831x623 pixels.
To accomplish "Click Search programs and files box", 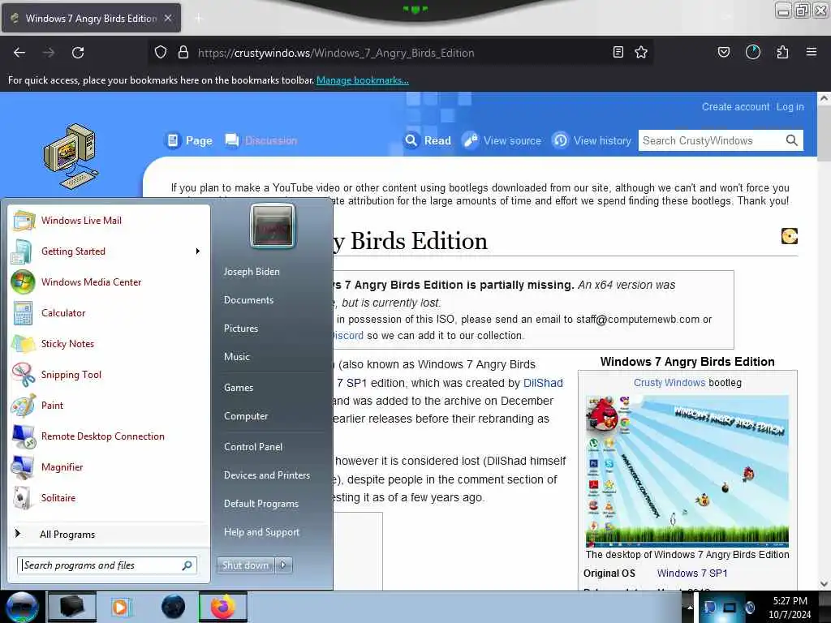I will pos(107,565).
